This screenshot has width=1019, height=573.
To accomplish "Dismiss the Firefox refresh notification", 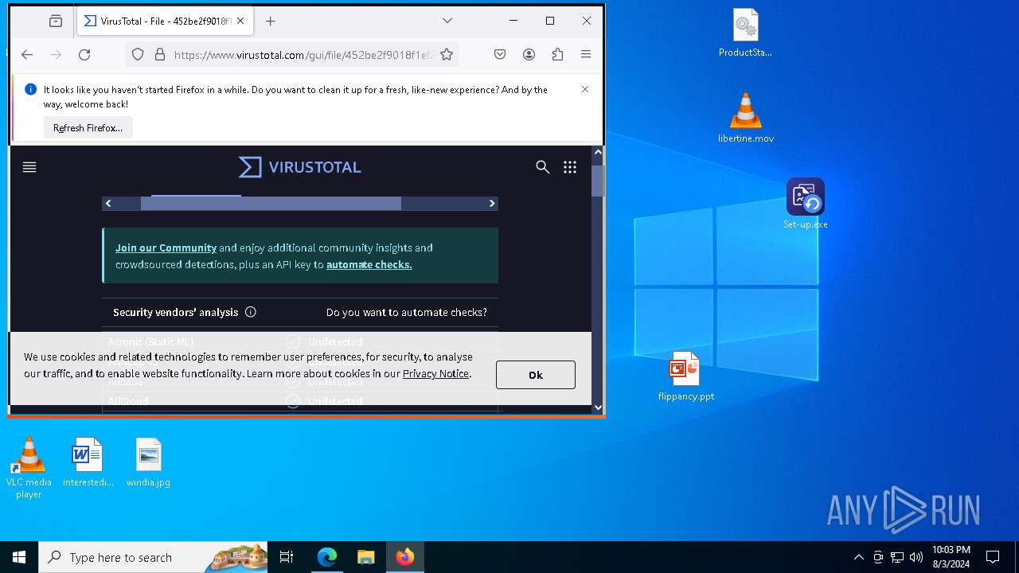I will point(585,89).
